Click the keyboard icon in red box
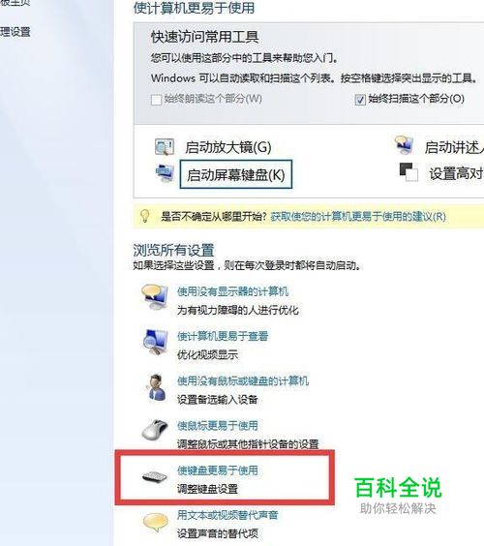This screenshot has width=484, height=546. [x=155, y=476]
